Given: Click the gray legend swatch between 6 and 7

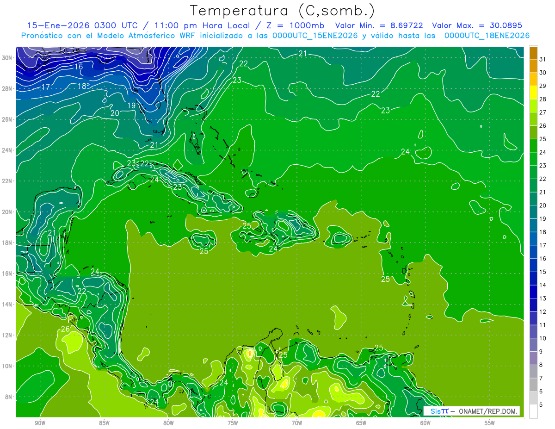Looking at the screenshot, I should click(x=533, y=385).
